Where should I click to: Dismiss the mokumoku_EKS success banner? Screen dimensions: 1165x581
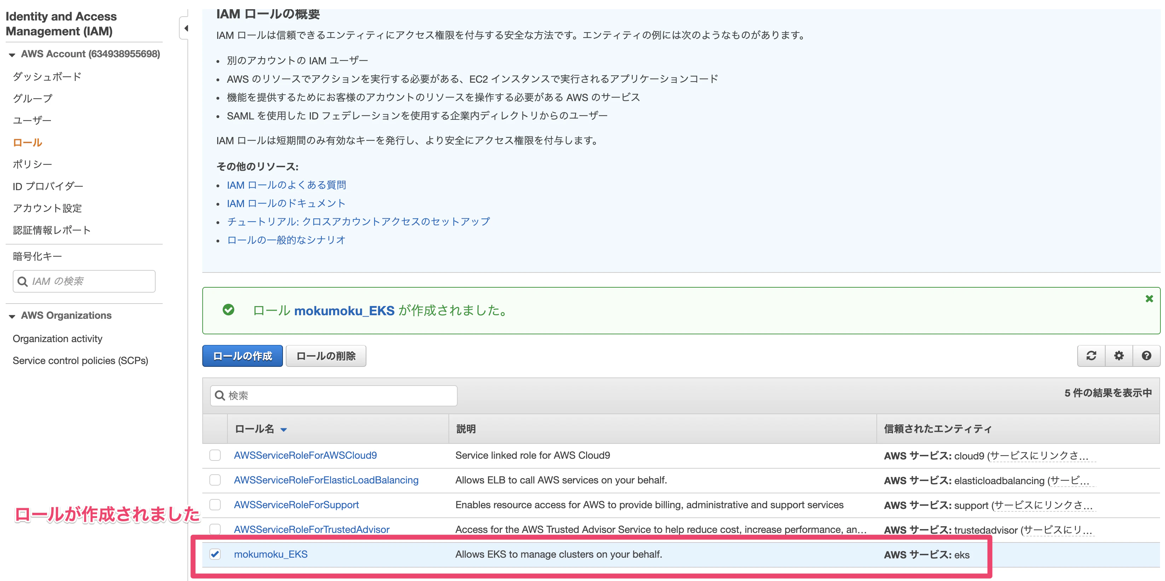(1149, 299)
